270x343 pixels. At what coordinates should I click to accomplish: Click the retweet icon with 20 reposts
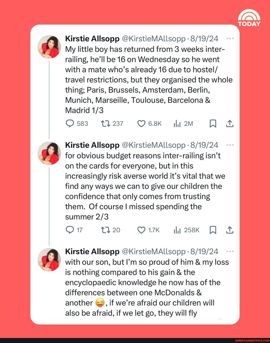(105, 230)
